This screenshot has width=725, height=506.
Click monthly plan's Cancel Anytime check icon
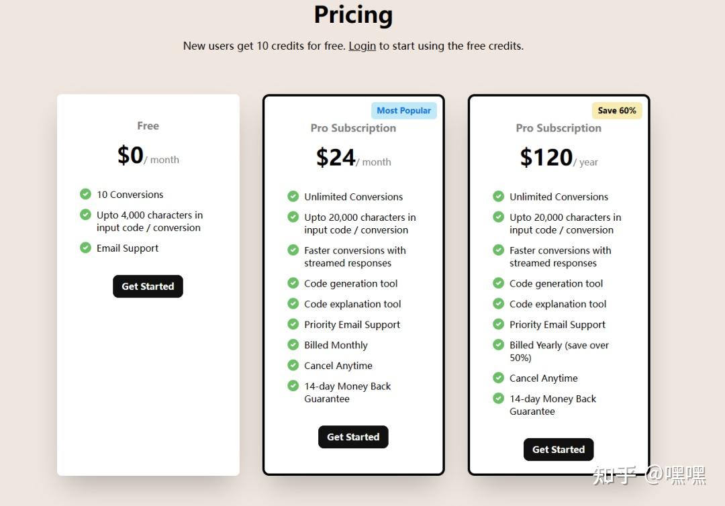(x=293, y=365)
